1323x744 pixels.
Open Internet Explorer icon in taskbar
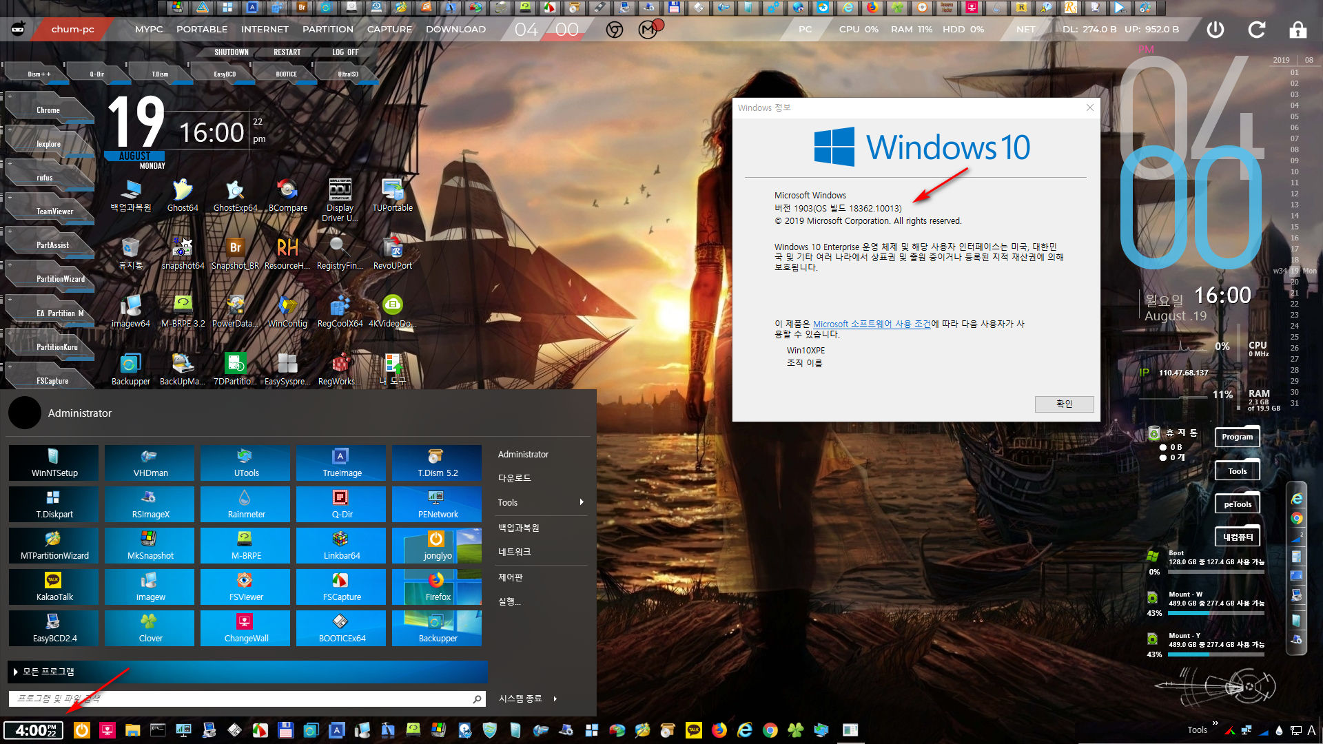[x=745, y=730]
